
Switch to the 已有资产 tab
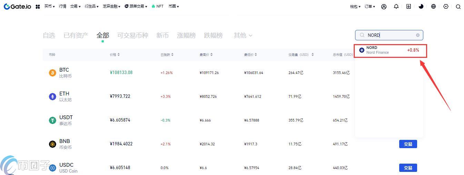(76, 35)
